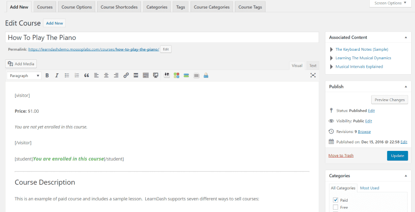Image resolution: width=415 pixels, height=212 pixels.
Task: Expand The Keyboard Notes (Sample) item
Action: tap(332, 49)
